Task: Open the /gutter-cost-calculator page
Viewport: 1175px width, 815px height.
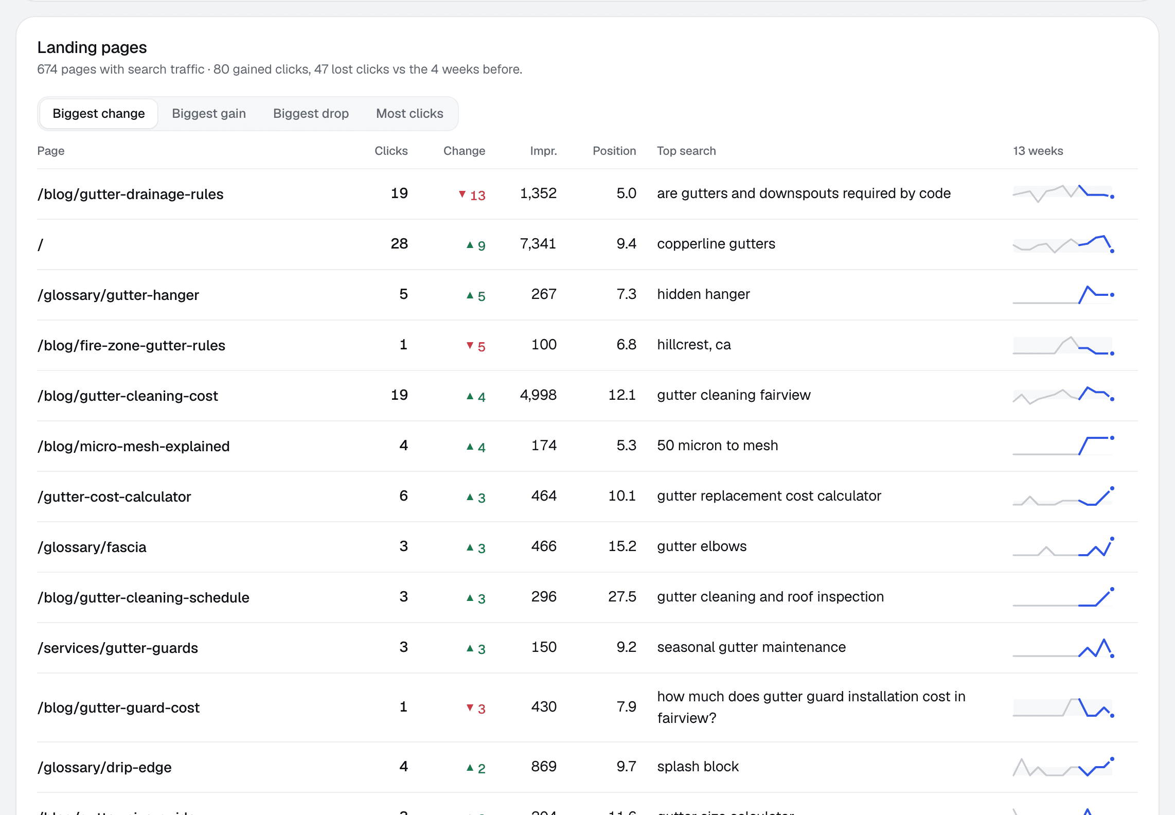Action: click(x=114, y=497)
